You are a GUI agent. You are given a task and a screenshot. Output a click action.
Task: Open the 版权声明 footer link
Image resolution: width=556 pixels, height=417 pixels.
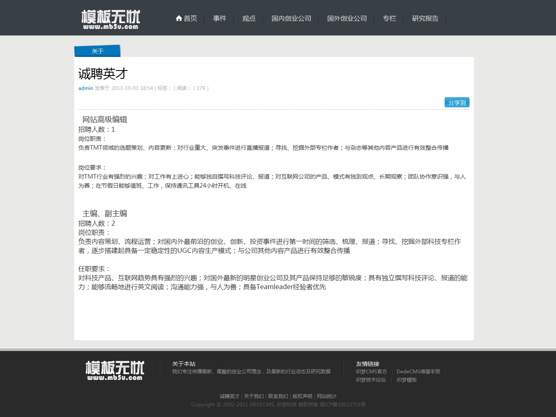coord(302,396)
